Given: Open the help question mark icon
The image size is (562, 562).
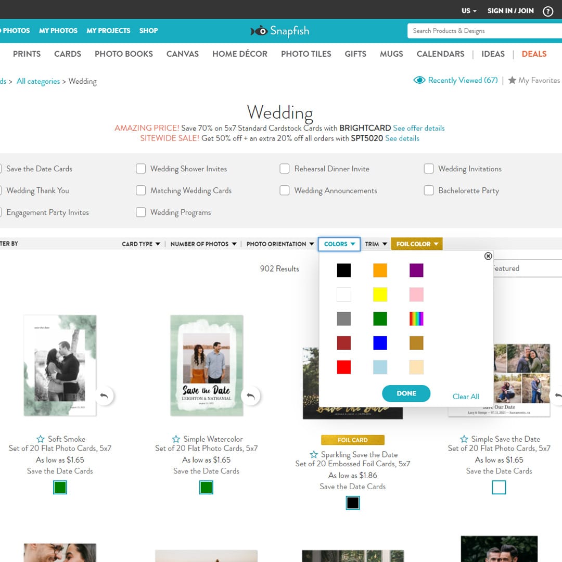Looking at the screenshot, I should click(x=548, y=11).
